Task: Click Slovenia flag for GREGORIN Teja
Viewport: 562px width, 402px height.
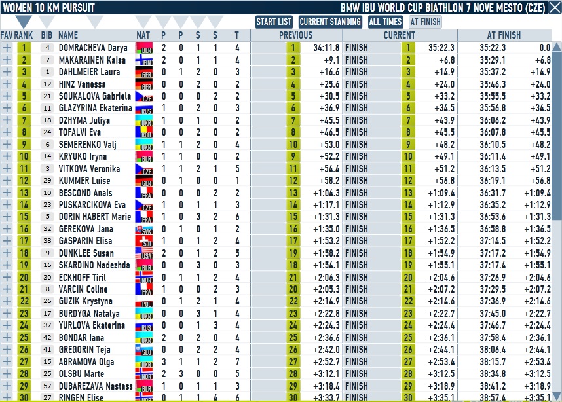Action: tap(143, 350)
